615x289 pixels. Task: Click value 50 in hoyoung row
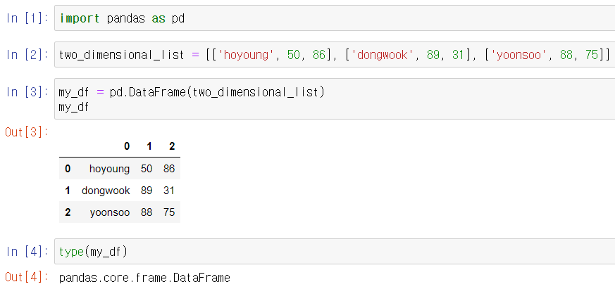(147, 169)
